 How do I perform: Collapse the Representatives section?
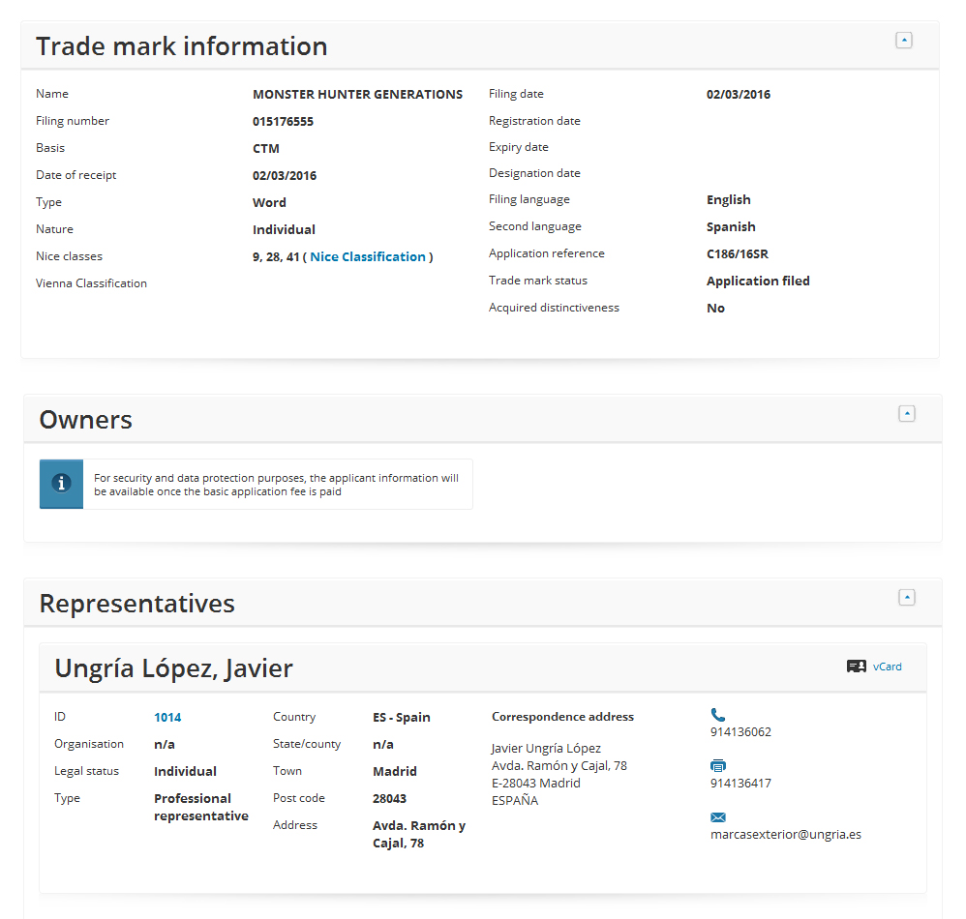[x=906, y=597]
